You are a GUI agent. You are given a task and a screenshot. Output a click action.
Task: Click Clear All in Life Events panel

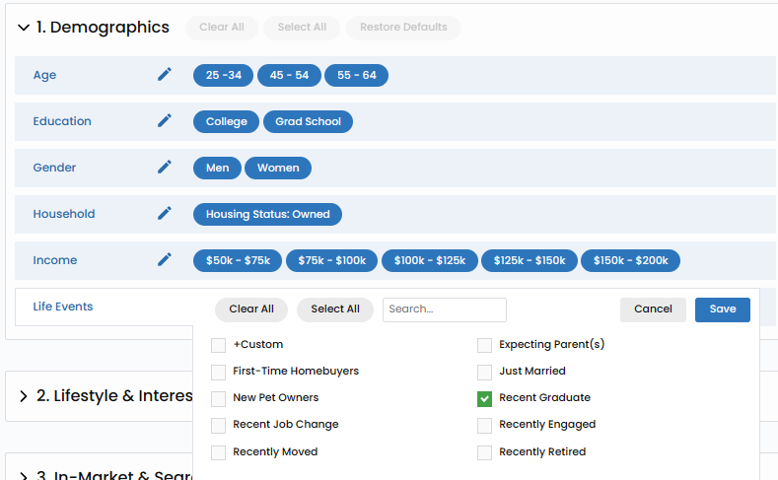[x=251, y=309]
